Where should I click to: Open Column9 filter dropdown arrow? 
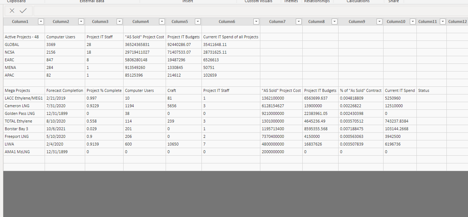click(x=379, y=22)
